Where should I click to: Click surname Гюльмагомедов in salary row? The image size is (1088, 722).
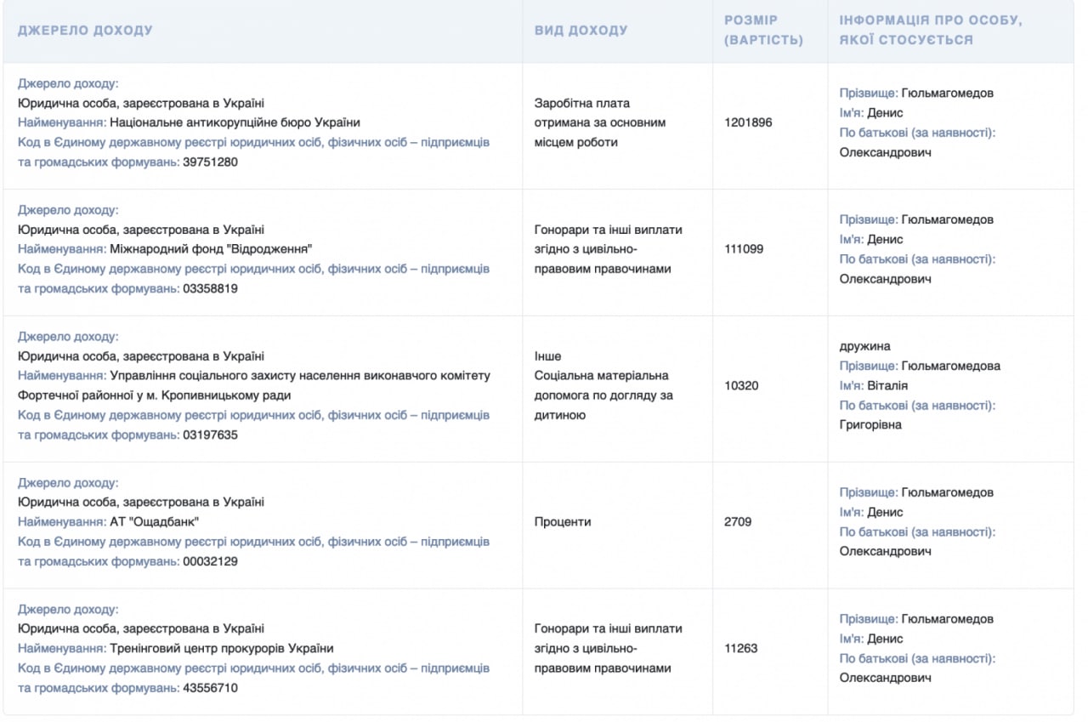(x=947, y=93)
